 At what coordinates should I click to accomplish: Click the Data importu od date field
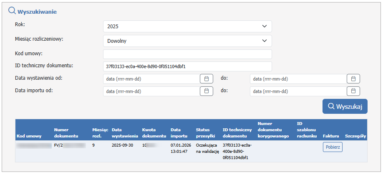pyautogui.click(x=151, y=91)
